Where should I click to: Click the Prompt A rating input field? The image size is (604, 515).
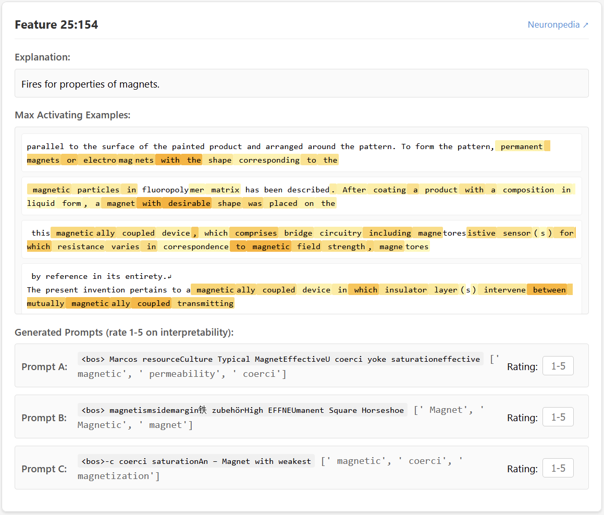(558, 366)
